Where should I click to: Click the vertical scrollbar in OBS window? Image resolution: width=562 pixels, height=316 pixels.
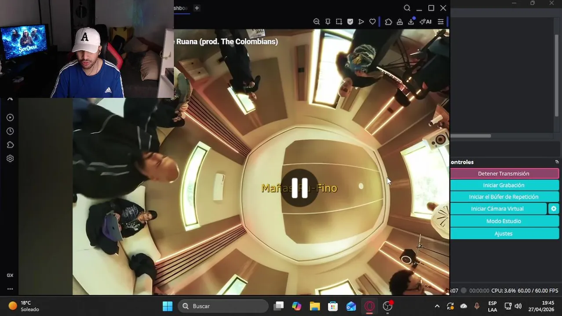tap(557, 75)
